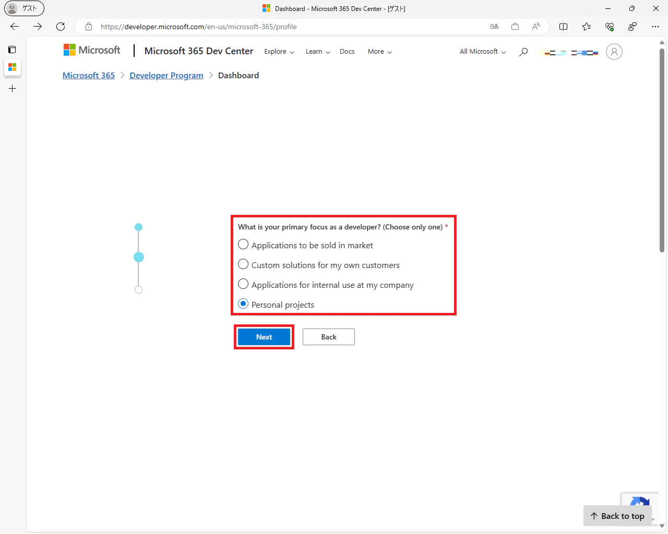The width and height of the screenshot is (668, 534).
Task: Open the Docs menu item
Action: coord(347,52)
